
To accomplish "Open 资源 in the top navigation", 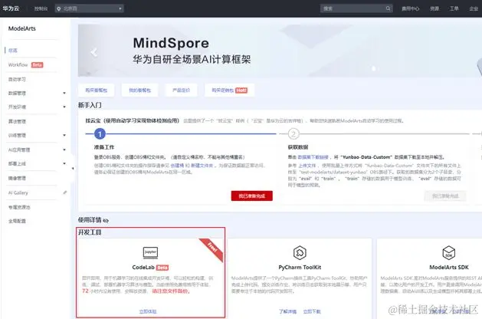I will (434, 8).
